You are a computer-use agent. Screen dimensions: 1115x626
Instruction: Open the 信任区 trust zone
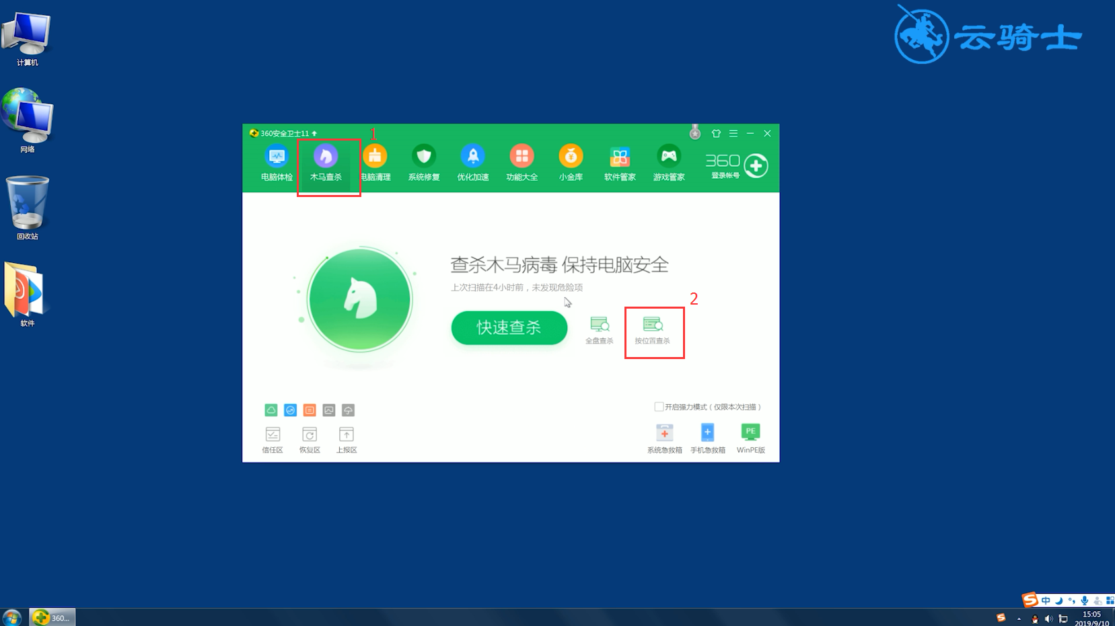pos(272,438)
